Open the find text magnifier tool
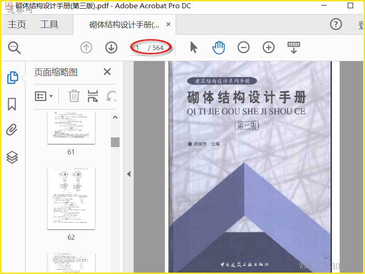Image resolution: width=365 pixels, height=274 pixels. pyautogui.click(x=14, y=48)
